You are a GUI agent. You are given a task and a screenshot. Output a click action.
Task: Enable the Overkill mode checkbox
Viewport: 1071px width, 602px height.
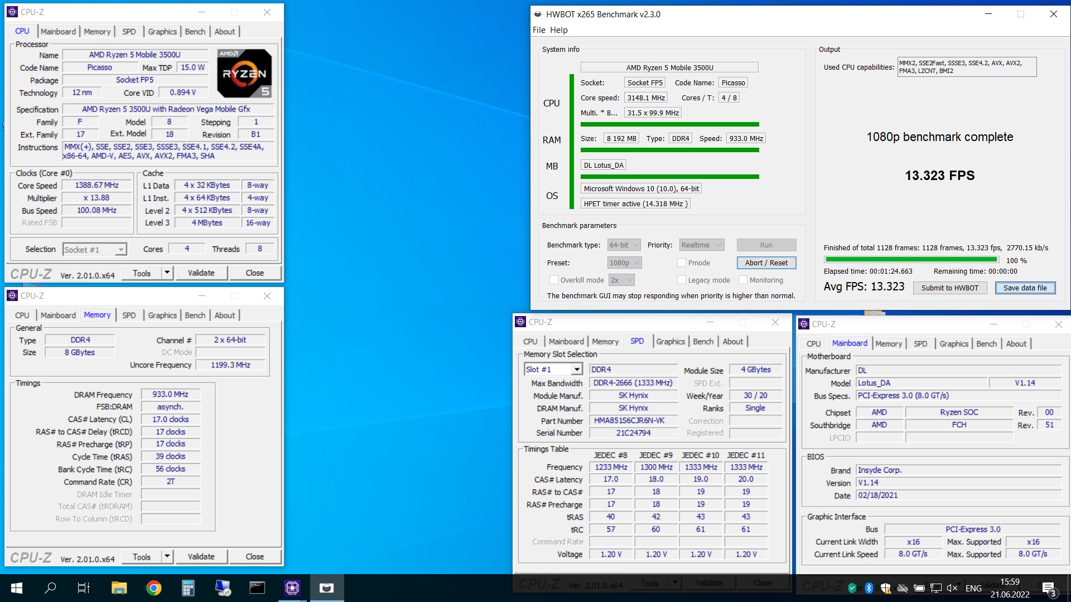(x=553, y=280)
